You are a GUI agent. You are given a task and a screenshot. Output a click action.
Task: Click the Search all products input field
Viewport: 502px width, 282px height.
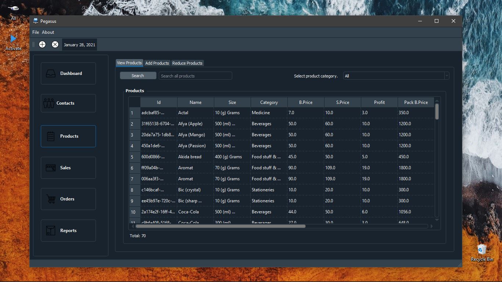[195, 76]
